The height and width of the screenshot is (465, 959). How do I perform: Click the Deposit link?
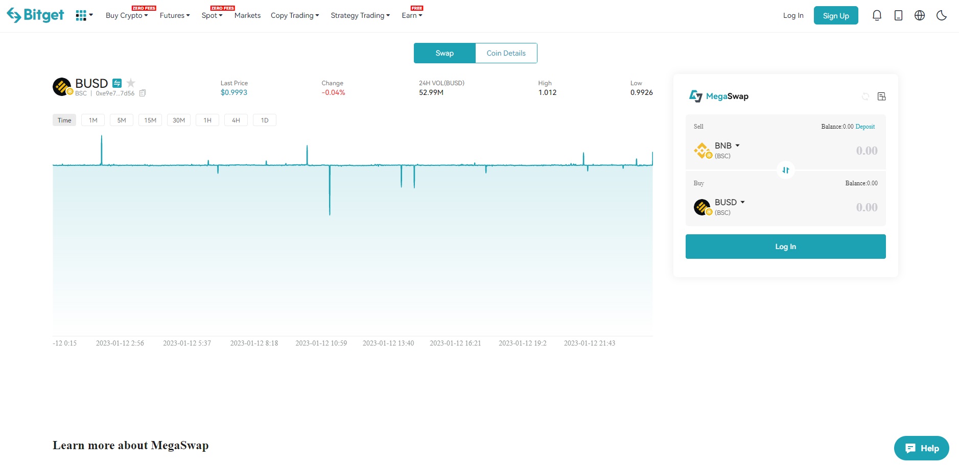(x=865, y=127)
